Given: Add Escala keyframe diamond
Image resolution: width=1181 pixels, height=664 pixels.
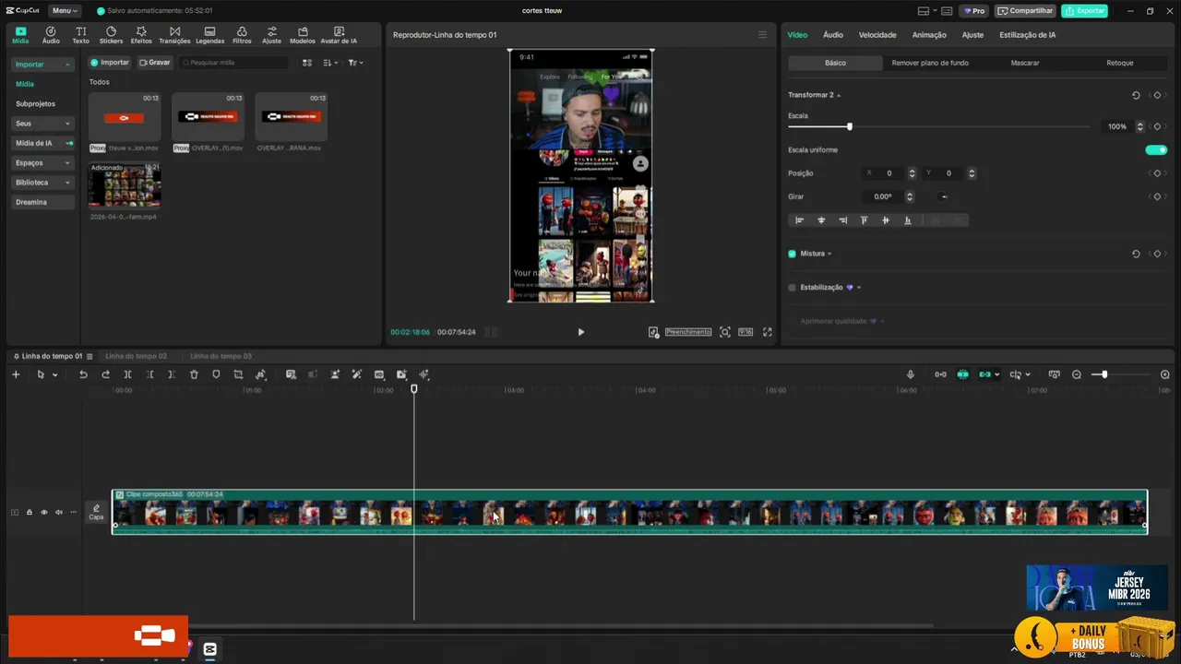Looking at the screenshot, I should tap(1157, 126).
